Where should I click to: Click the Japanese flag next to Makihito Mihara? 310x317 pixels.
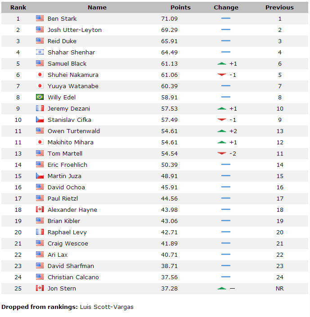coord(40,142)
